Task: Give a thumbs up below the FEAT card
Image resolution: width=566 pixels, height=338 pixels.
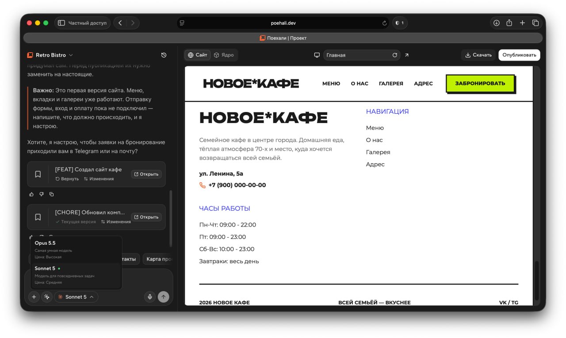Action: pyautogui.click(x=31, y=194)
